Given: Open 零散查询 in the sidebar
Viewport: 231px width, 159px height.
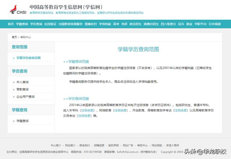Looking at the screenshot, I should tap(22, 89).
